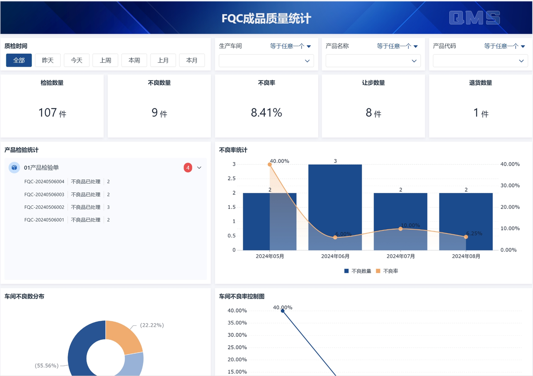
Task: Toggle the 不良数量 legend item
Action: [x=358, y=271]
